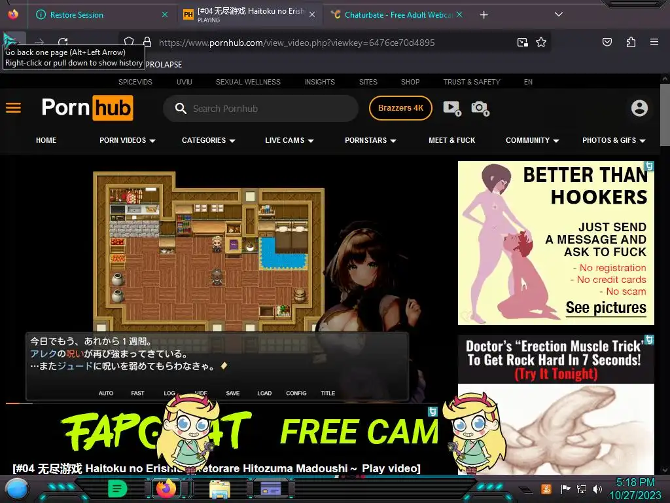This screenshot has height=503, width=670.
Task: Open the Pocket save icon
Action: coord(607,42)
